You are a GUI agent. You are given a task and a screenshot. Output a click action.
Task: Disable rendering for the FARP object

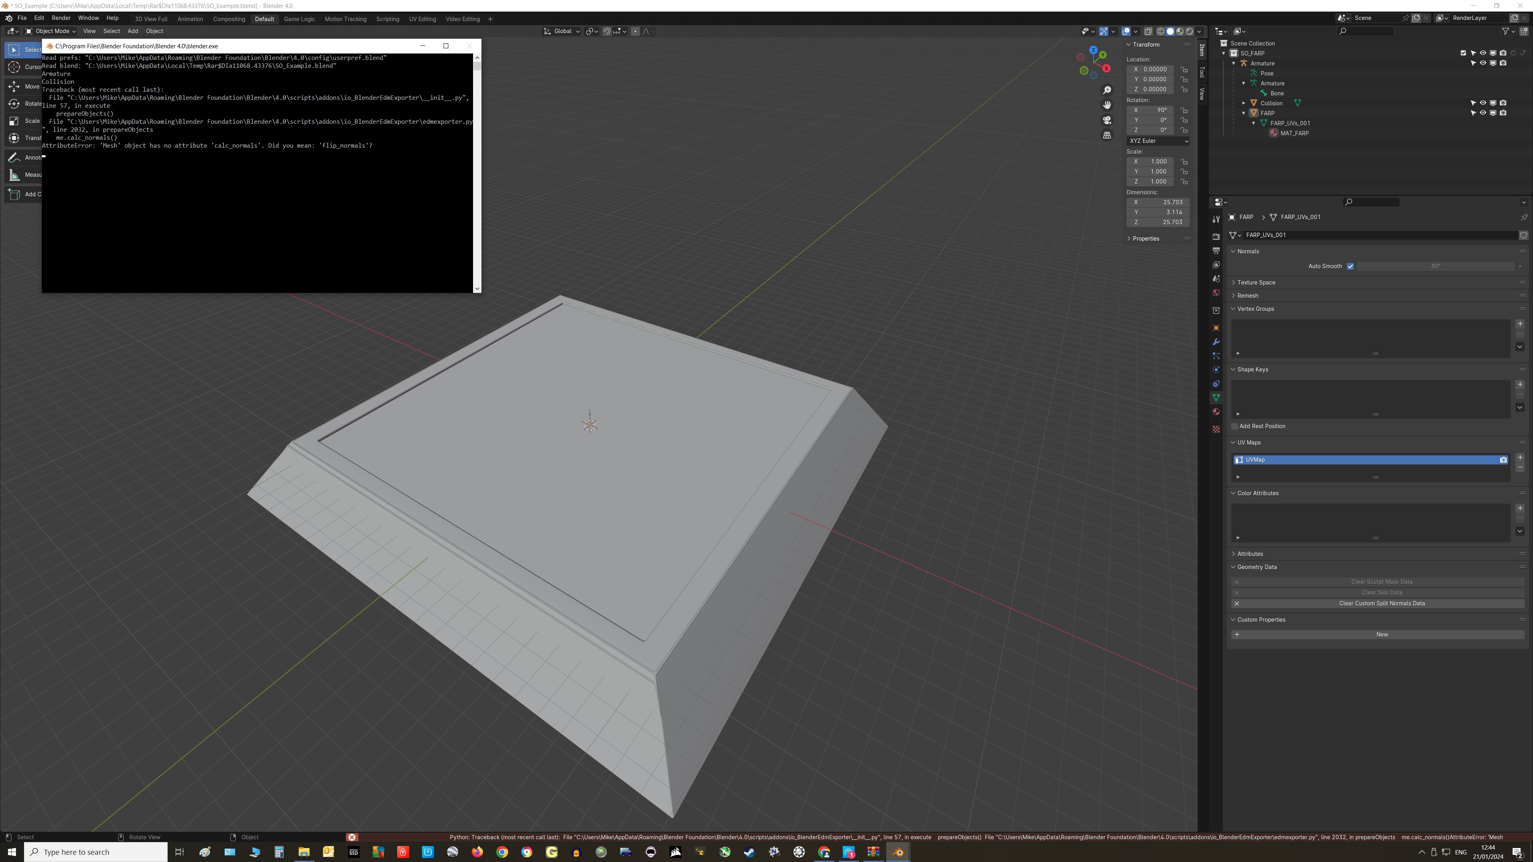[1503, 113]
